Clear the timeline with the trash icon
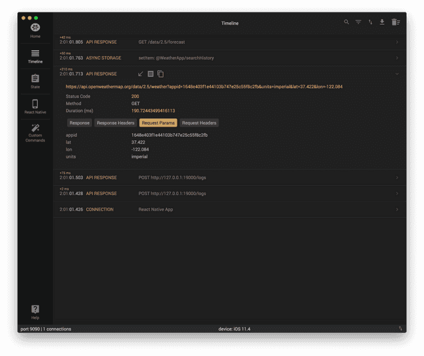Screen dimensions: 424x356 point(395,22)
